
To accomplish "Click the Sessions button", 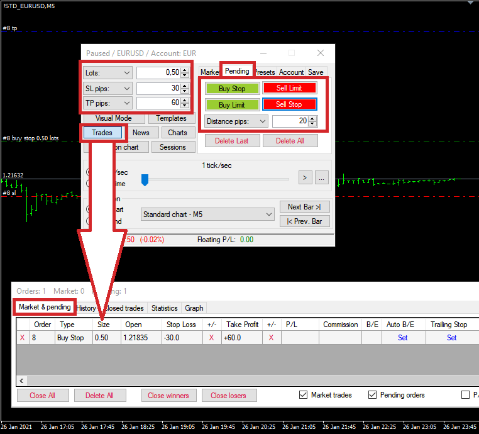I will pyautogui.click(x=173, y=147).
